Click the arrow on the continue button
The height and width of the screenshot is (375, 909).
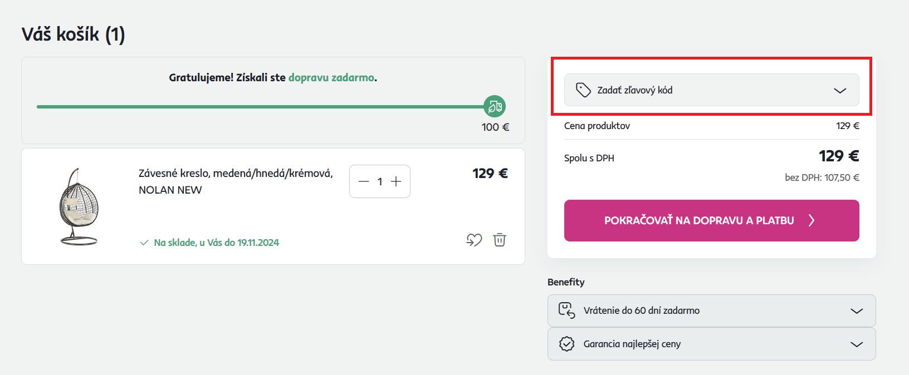812,221
